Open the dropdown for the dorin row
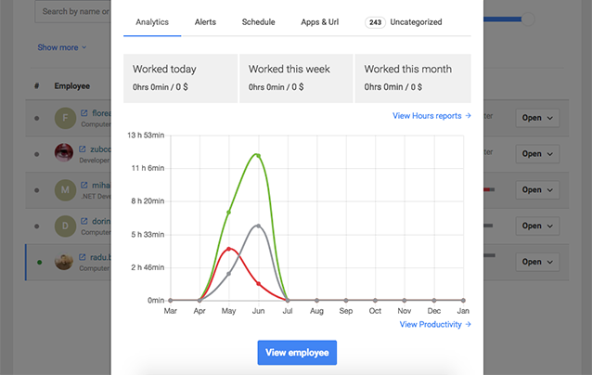 (x=537, y=226)
